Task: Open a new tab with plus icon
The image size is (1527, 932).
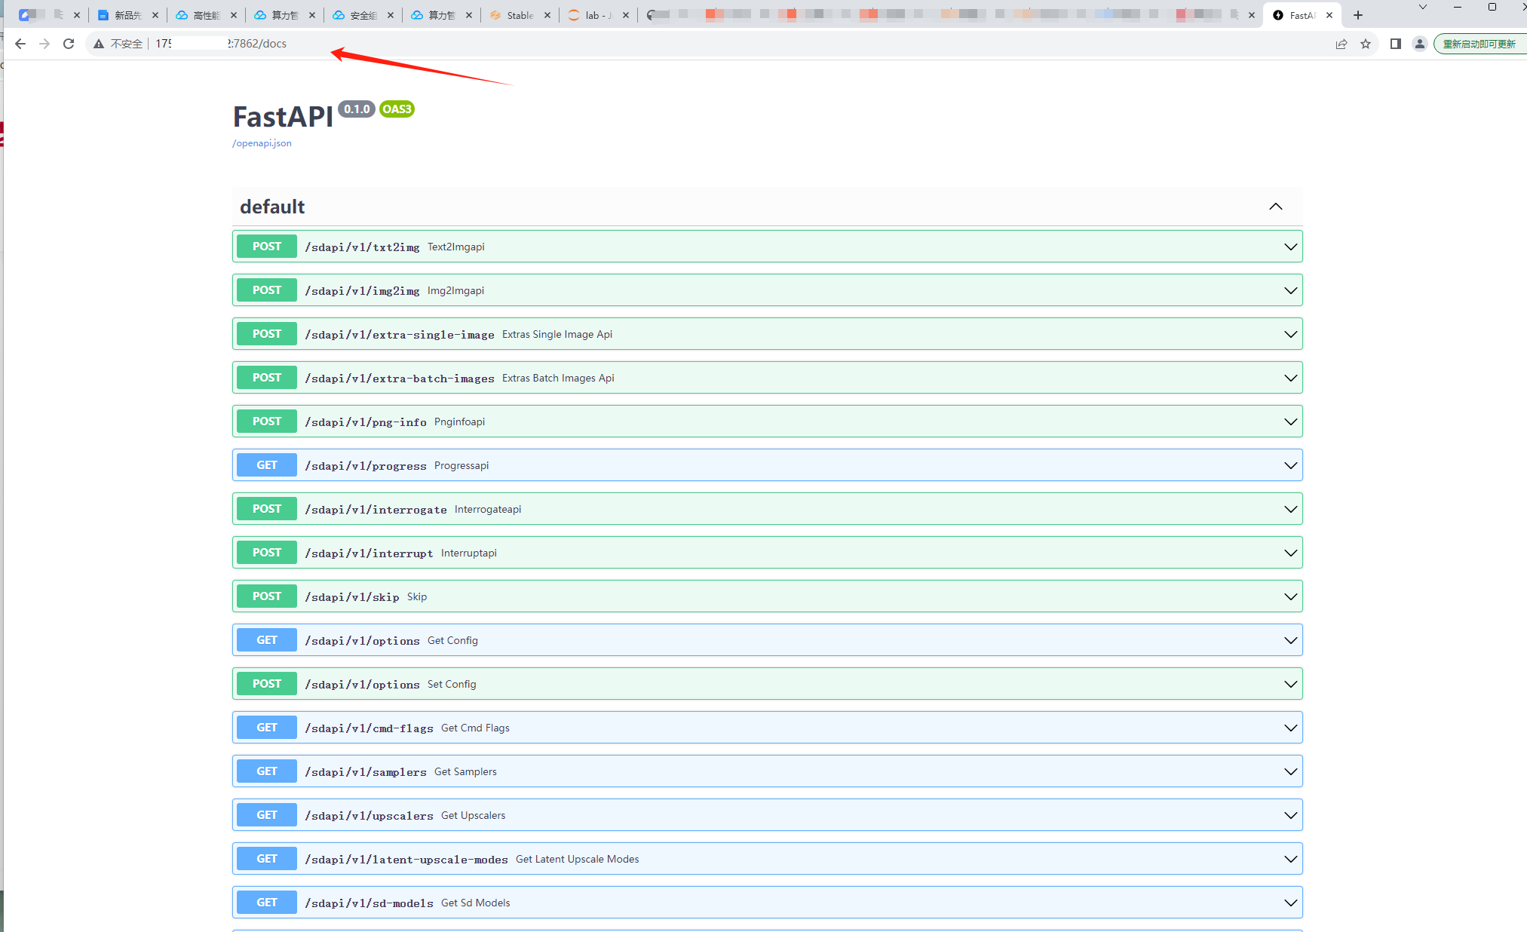Action: click(1358, 15)
